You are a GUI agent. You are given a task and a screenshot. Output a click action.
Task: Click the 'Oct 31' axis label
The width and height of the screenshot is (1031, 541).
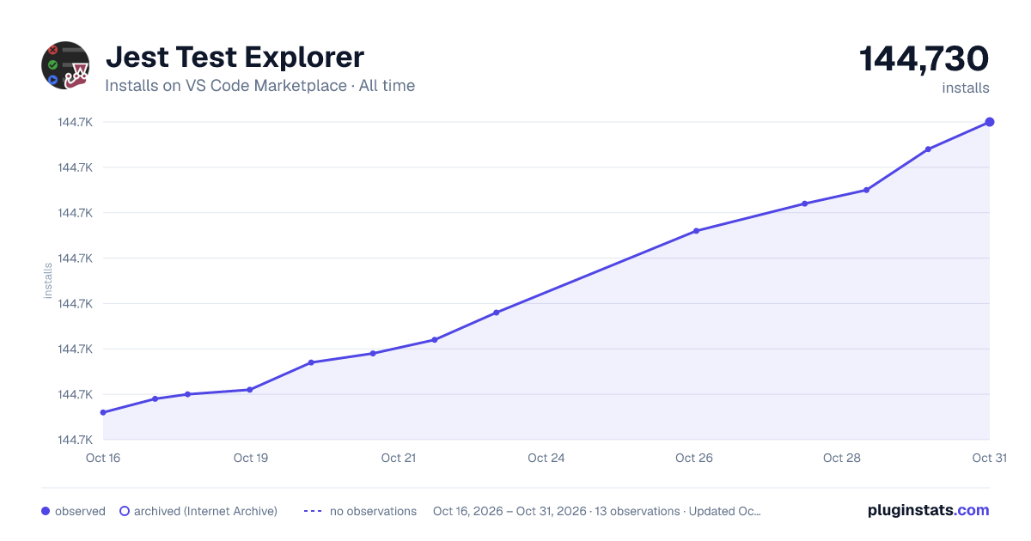click(989, 458)
